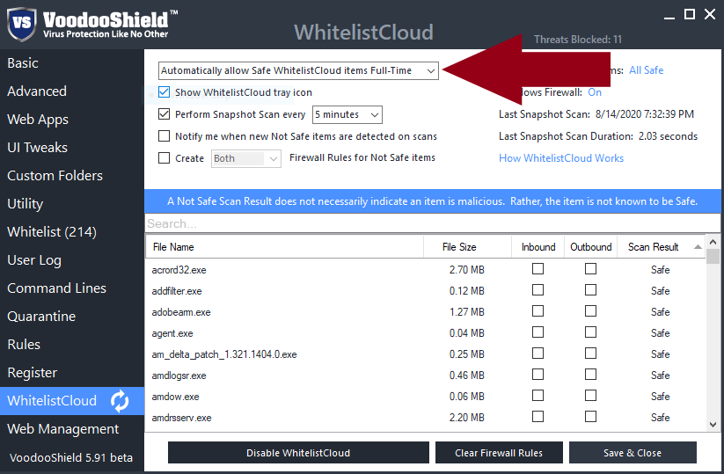
Task: Switch to Web Apps tab
Action: (72, 120)
